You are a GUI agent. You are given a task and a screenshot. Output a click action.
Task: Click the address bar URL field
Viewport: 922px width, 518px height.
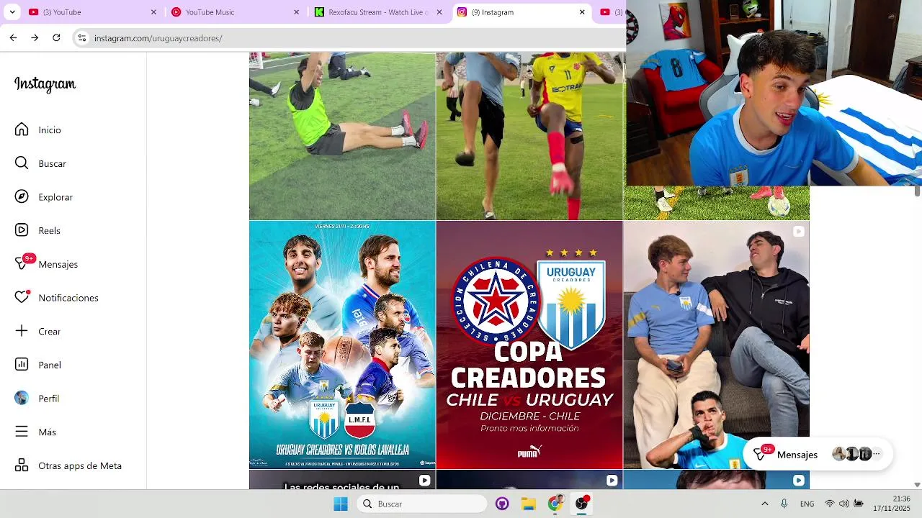(349, 38)
